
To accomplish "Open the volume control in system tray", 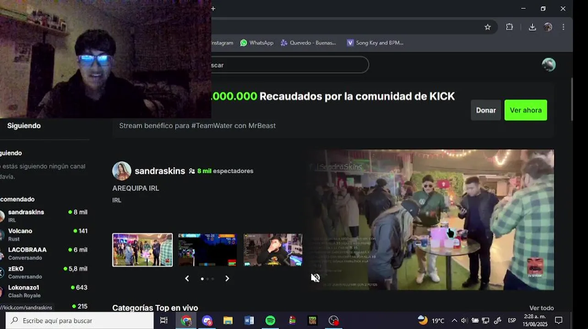I will tap(464, 320).
